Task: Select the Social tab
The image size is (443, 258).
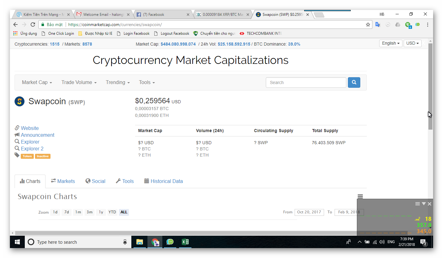Action: (95, 181)
